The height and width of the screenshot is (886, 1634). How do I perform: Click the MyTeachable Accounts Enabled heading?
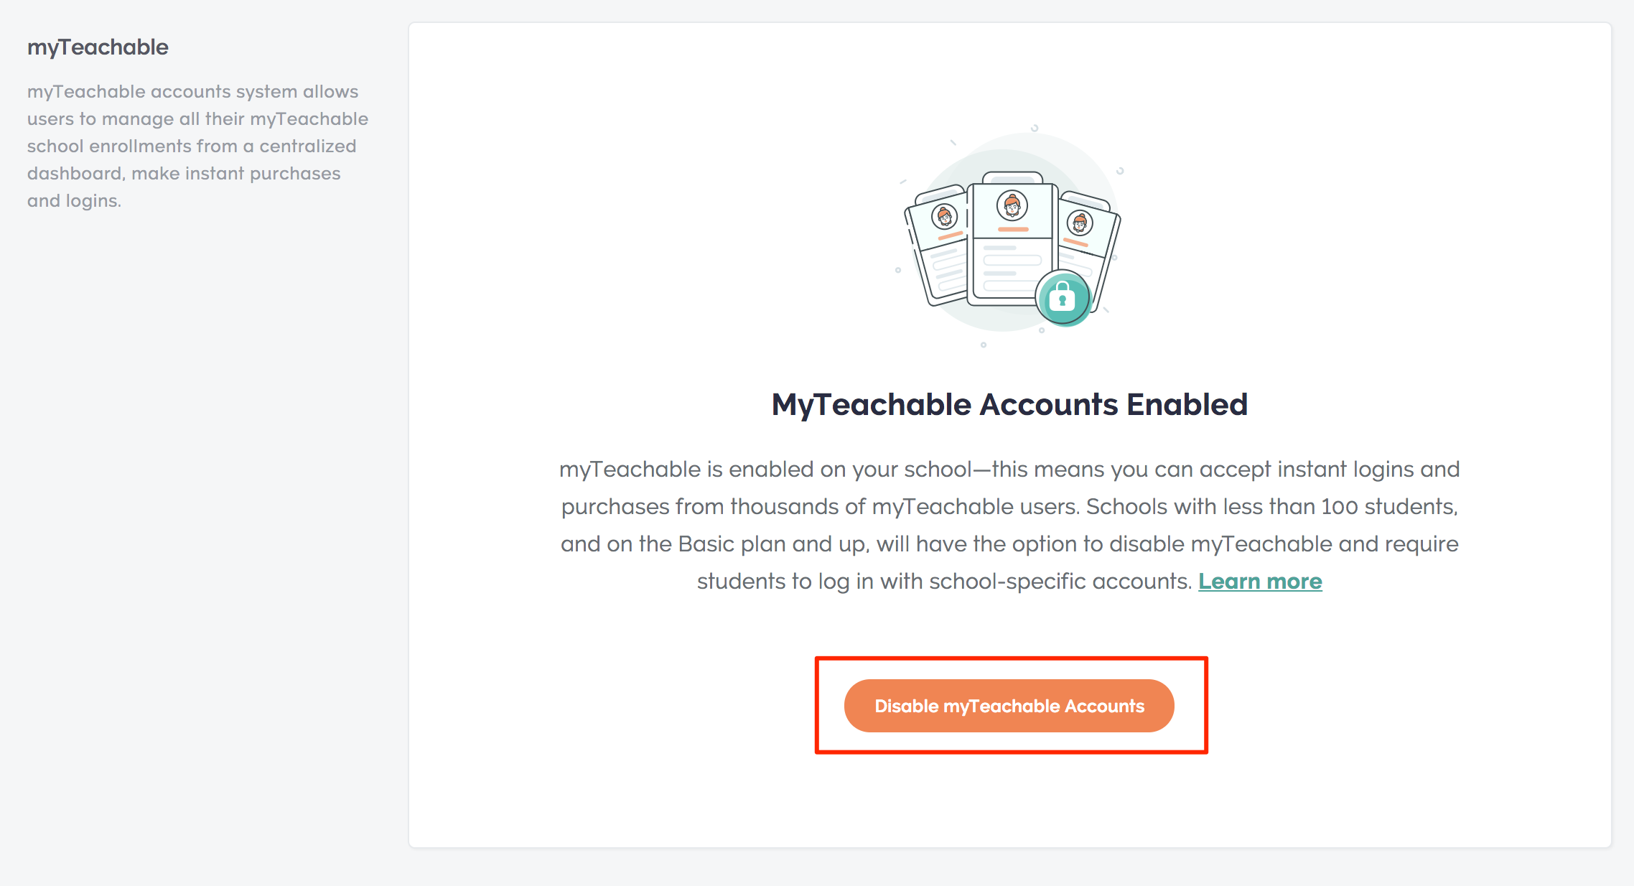tap(1009, 404)
